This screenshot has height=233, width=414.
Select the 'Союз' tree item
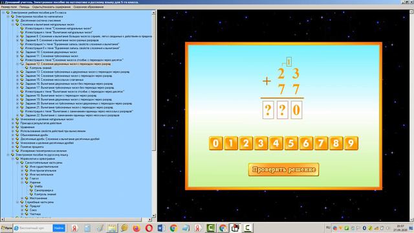click(x=33, y=210)
